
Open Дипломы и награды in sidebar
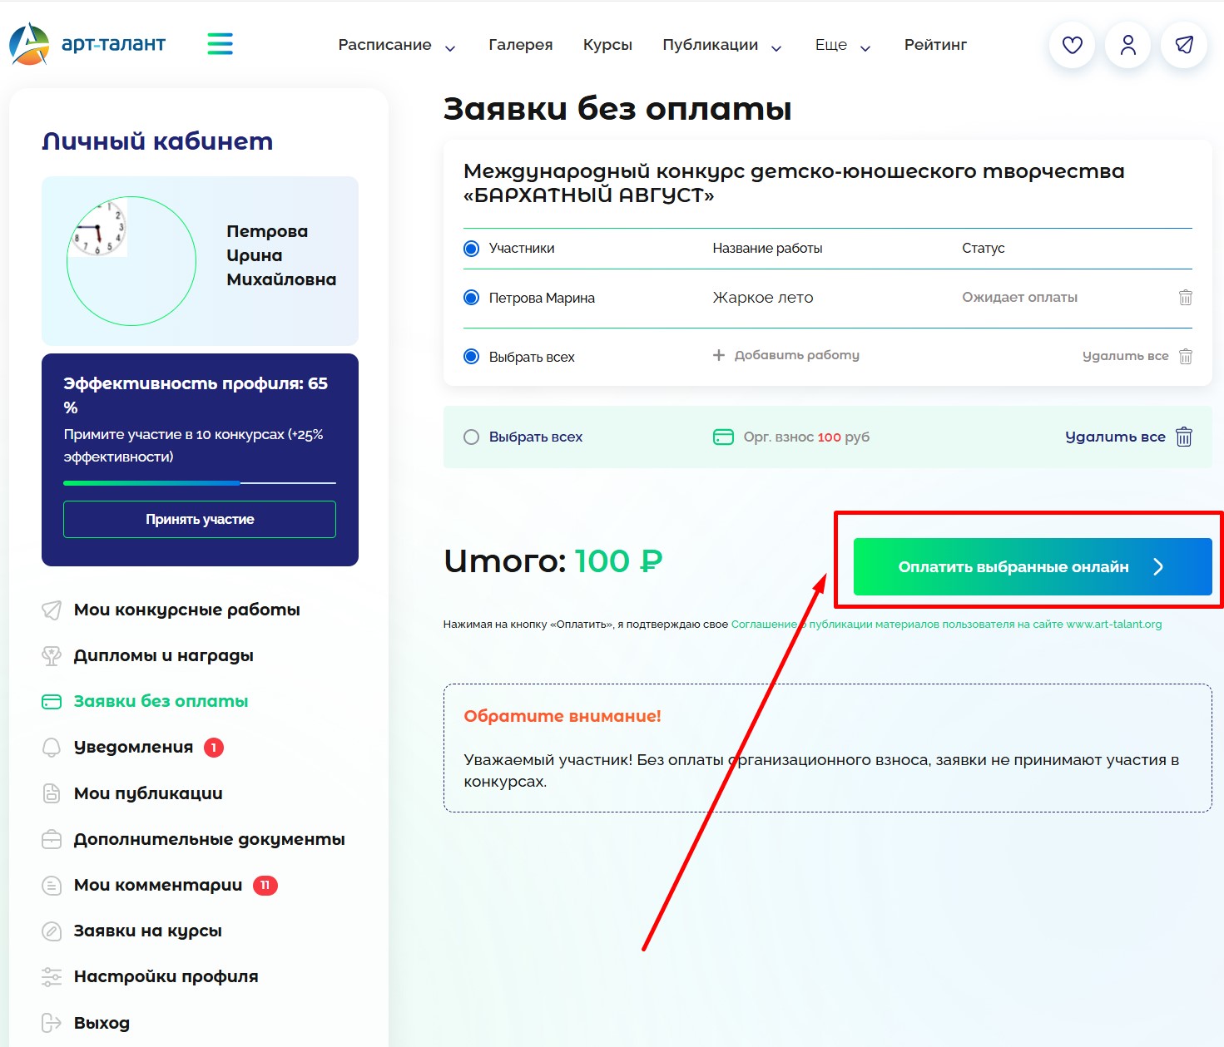pos(163,655)
